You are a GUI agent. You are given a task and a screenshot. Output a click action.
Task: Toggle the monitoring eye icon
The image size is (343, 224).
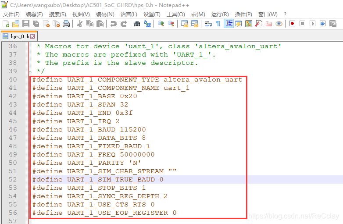click(279, 24)
